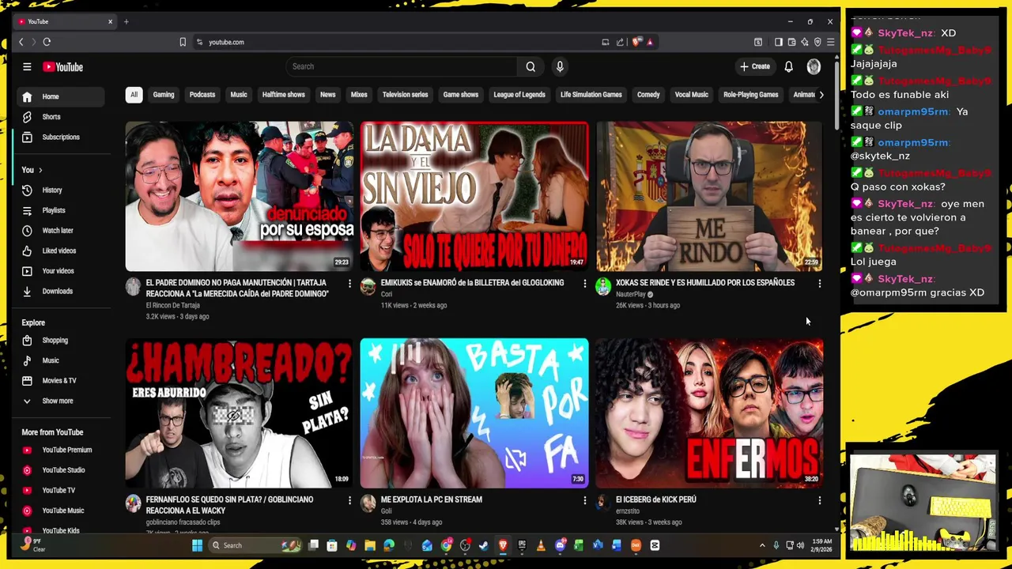Click the youtube.com address bar
Viewport: 1012px width, 569px height.
point(395,42)
